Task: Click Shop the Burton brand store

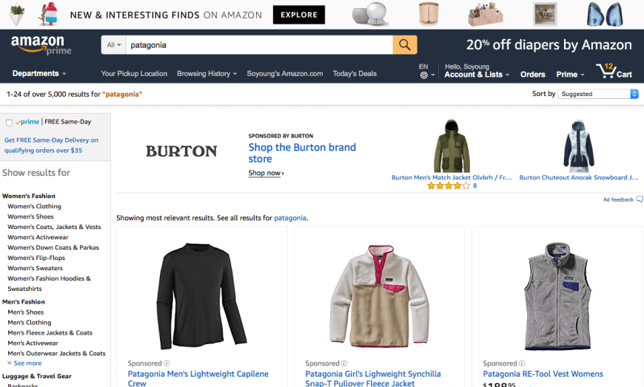Action: 302,153
